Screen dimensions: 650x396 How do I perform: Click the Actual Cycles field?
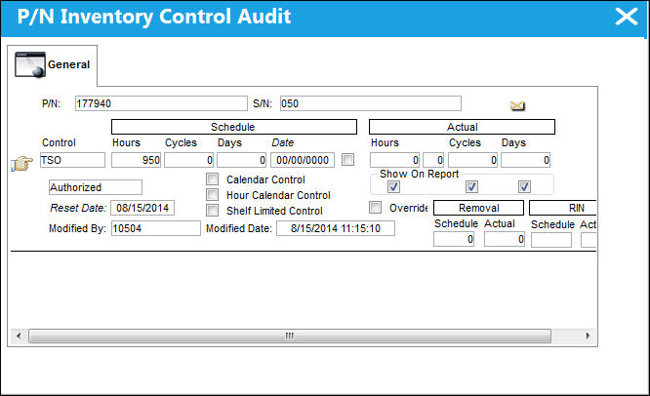(x=473, y=160)
